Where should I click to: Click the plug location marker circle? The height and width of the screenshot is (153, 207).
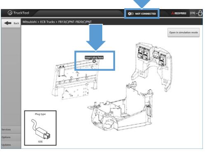click(x=94, y=61)
